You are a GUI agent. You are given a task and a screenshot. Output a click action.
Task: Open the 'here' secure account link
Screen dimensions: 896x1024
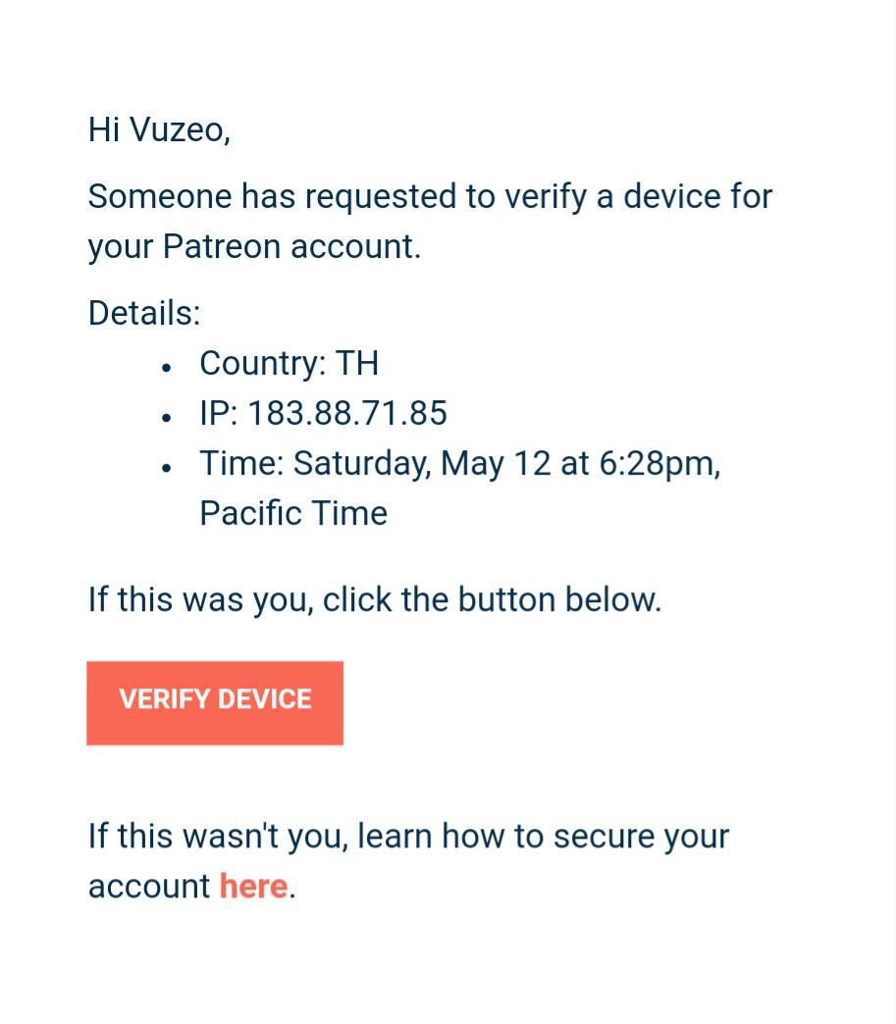pos(253,886)
